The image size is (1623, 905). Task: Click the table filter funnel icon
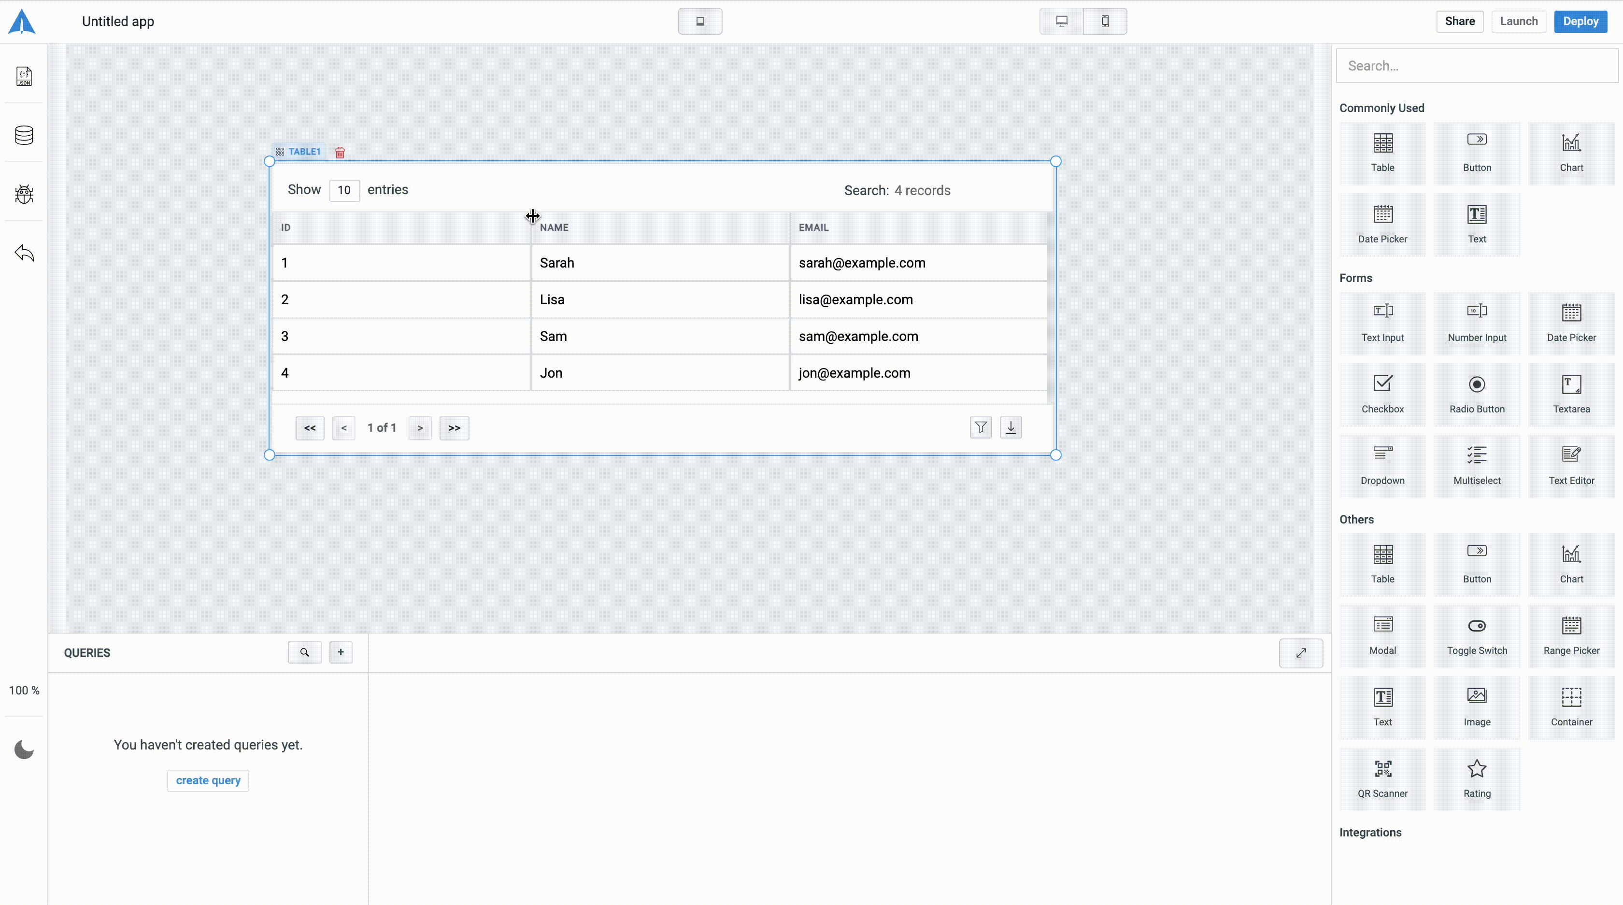coord(981,427)
